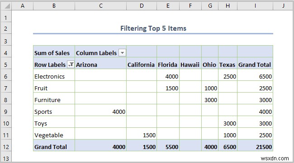Select Ohio grand total 4000

[x=210, y=145]
